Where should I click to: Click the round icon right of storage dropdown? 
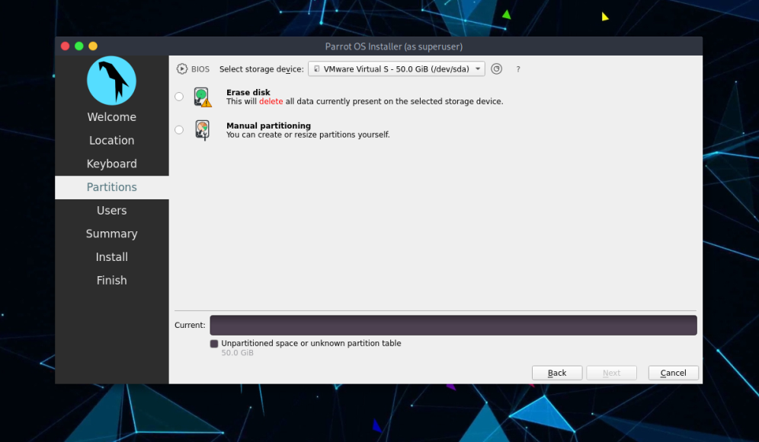pos(496,69)
